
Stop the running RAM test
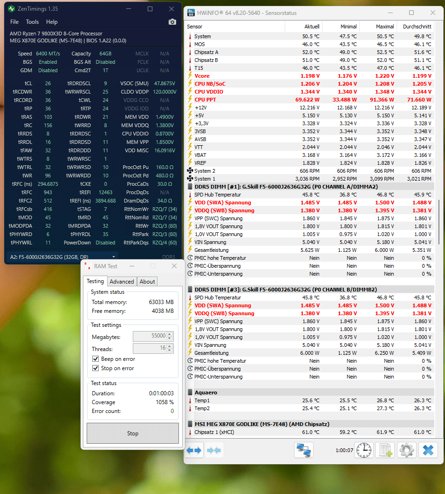coord(133,433)
